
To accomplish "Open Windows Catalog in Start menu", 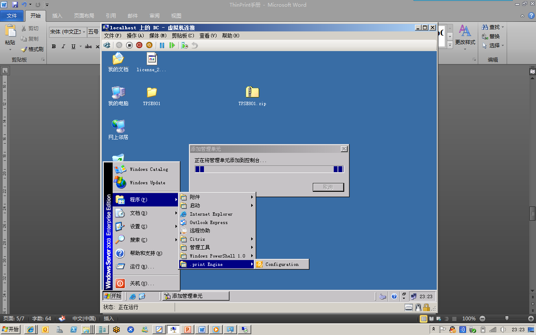I will [x=146, y=169].
